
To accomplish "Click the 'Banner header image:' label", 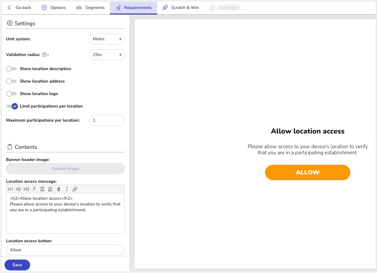I will pyautogui.click(x=28, y=160).
